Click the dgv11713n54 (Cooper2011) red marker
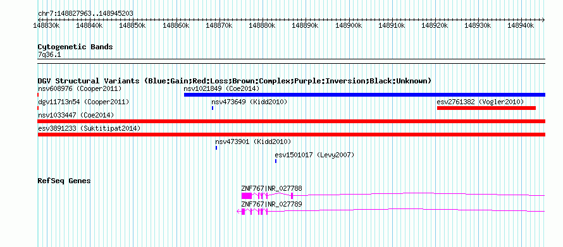Image resolution: width=563 pixels, height=247 pixels. click(x=38, y=108)
